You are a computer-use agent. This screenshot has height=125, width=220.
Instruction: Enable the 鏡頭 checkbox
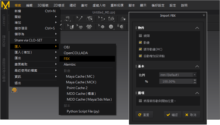pos(140,36)
